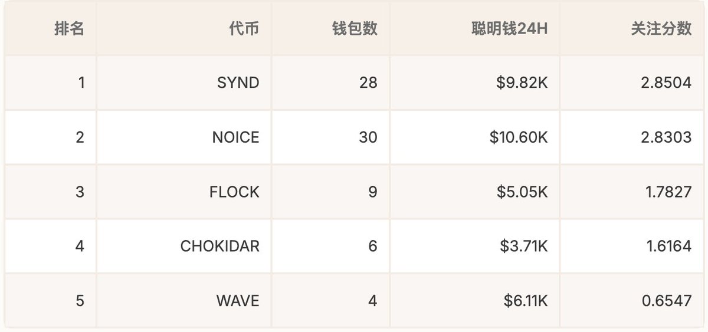Select the $6.11K smart money cell
The image size is (708, 332).
click(525, 301)
